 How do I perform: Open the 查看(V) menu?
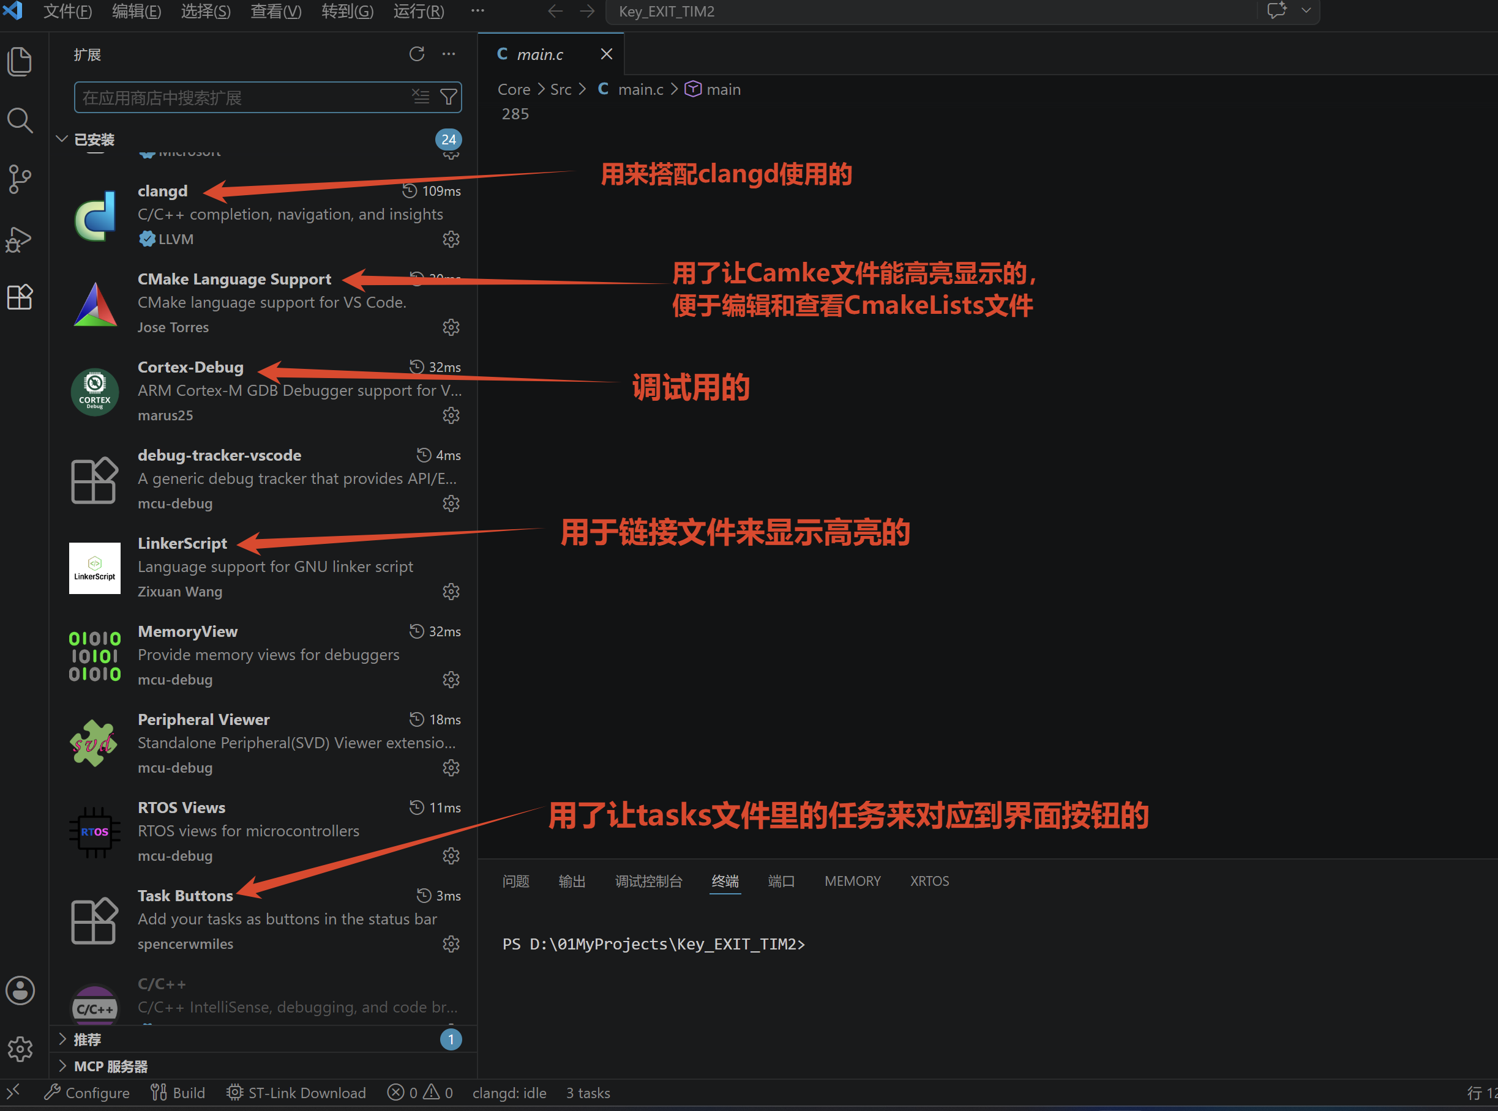[x=276, y=12]
